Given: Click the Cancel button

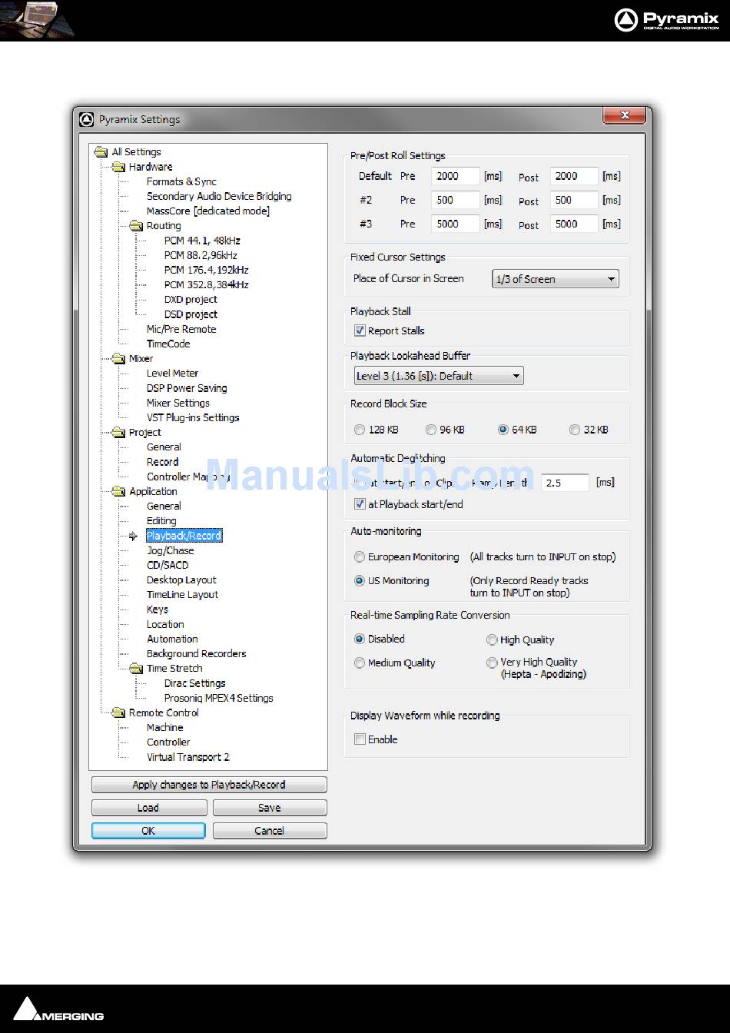Looking at the screenshot, I should 270,831.
